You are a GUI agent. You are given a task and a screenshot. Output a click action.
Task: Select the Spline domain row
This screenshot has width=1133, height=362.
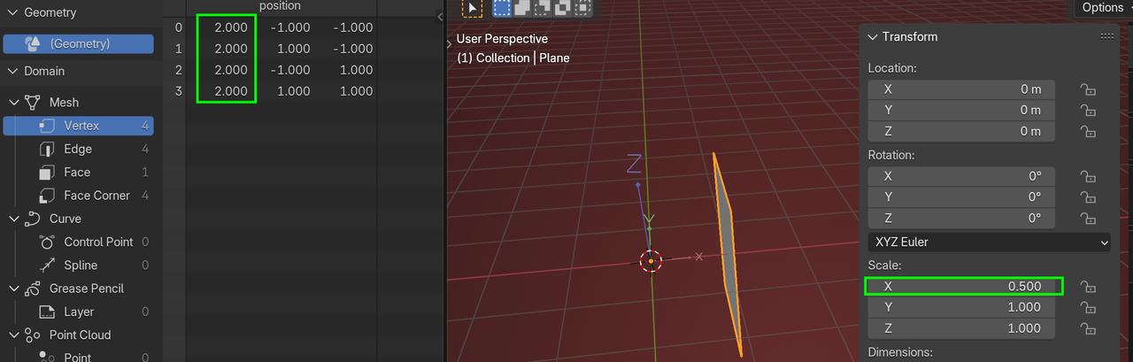[x=79, y=265]
